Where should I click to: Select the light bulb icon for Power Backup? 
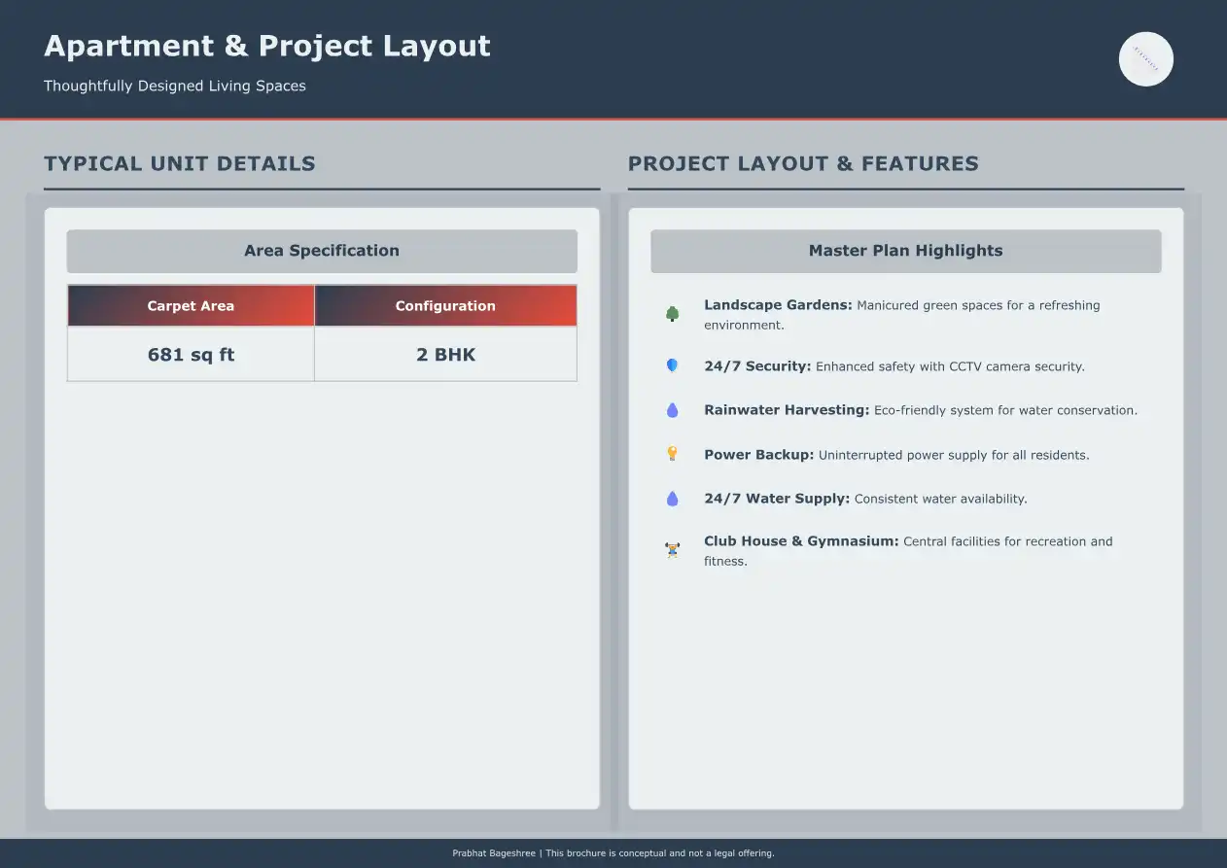(672, 454)
